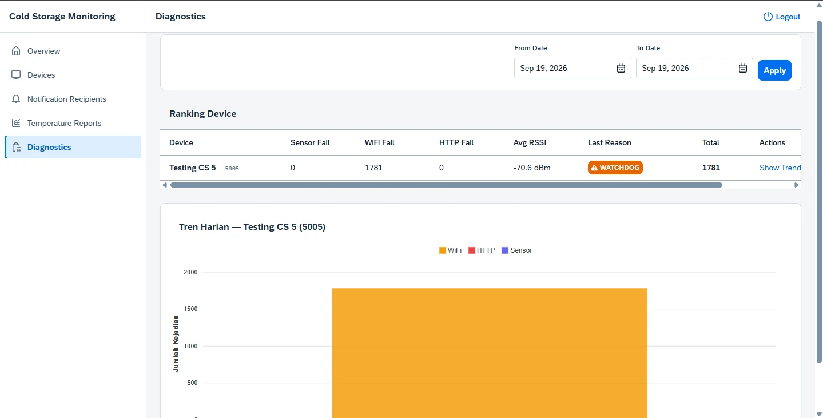Click the left arrow of table scrollbar
The image size is (823, 418).
click(165, 185)
